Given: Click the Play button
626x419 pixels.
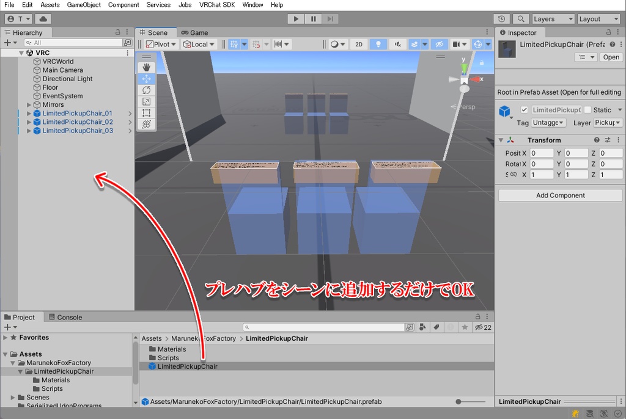Looking at the screenshot, I should click(x=296, y=19).
